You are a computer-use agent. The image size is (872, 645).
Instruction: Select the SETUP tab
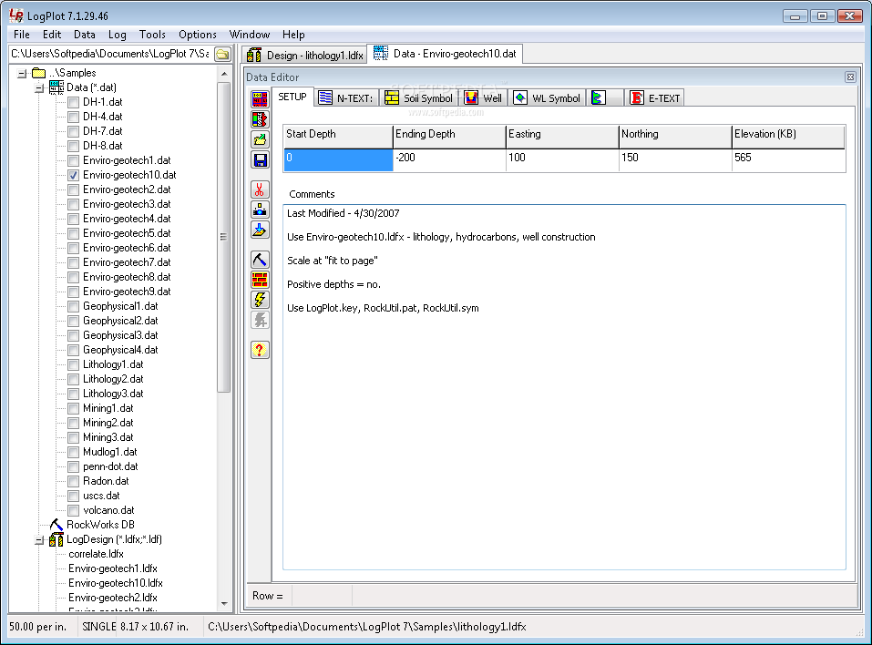tap(292, 97)
